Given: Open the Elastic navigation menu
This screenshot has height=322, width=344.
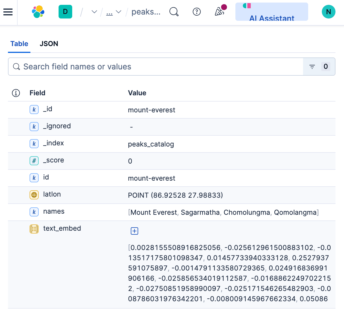Looking at the screenshot, I should [8, 12].
